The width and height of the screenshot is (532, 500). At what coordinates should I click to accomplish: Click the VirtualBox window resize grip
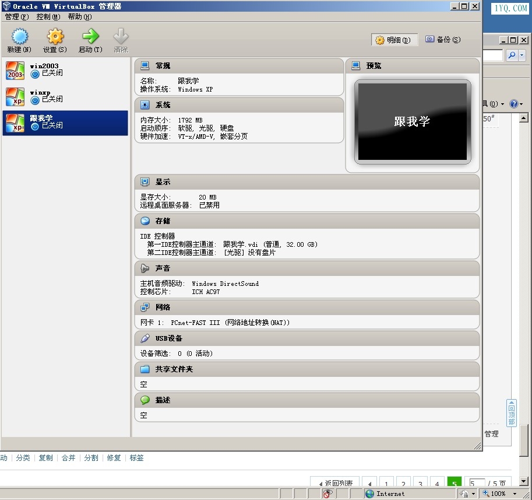point(477,446)
